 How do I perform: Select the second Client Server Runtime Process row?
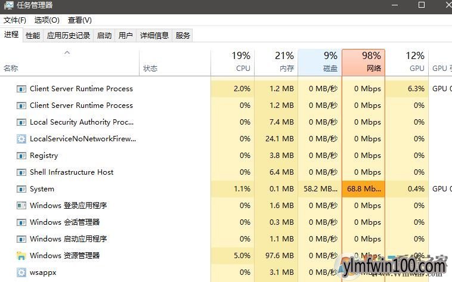coord(226,106)
